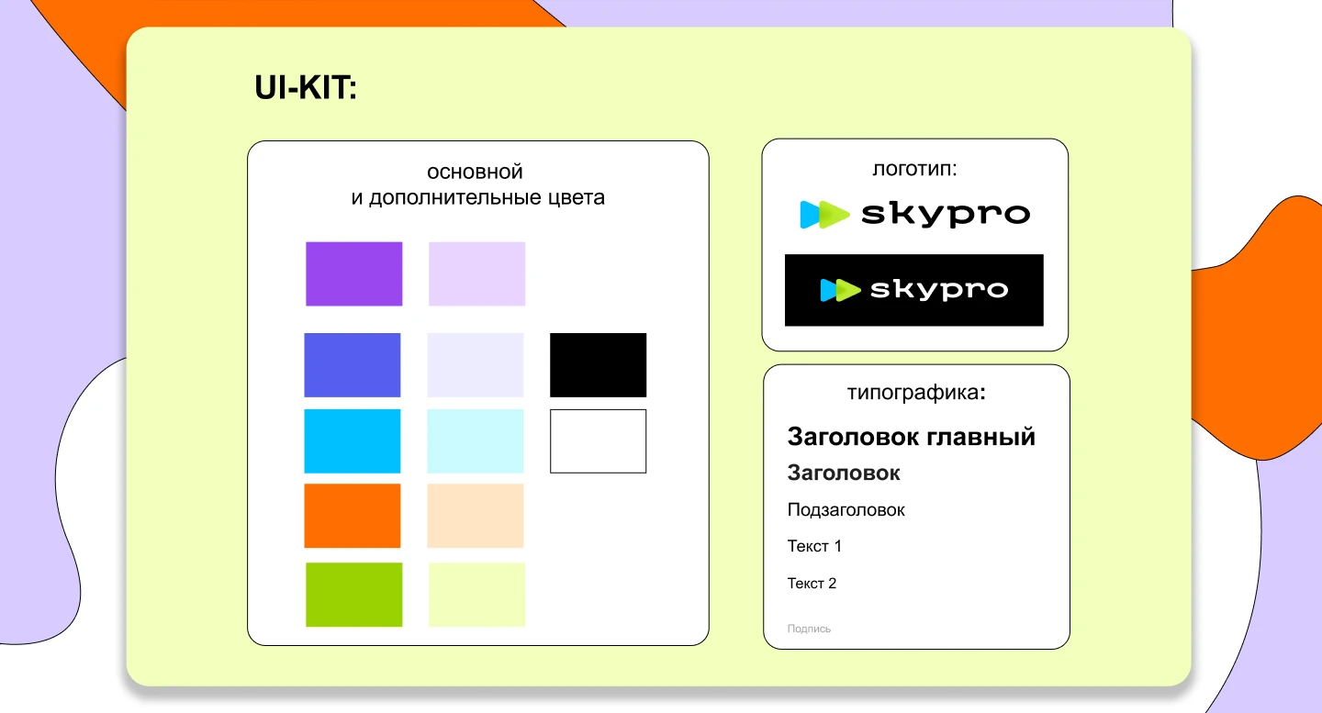Viewport: 1322px width, 713px height.
Task: Click the Подзаголовок style sample
Action: coord(846,509)
